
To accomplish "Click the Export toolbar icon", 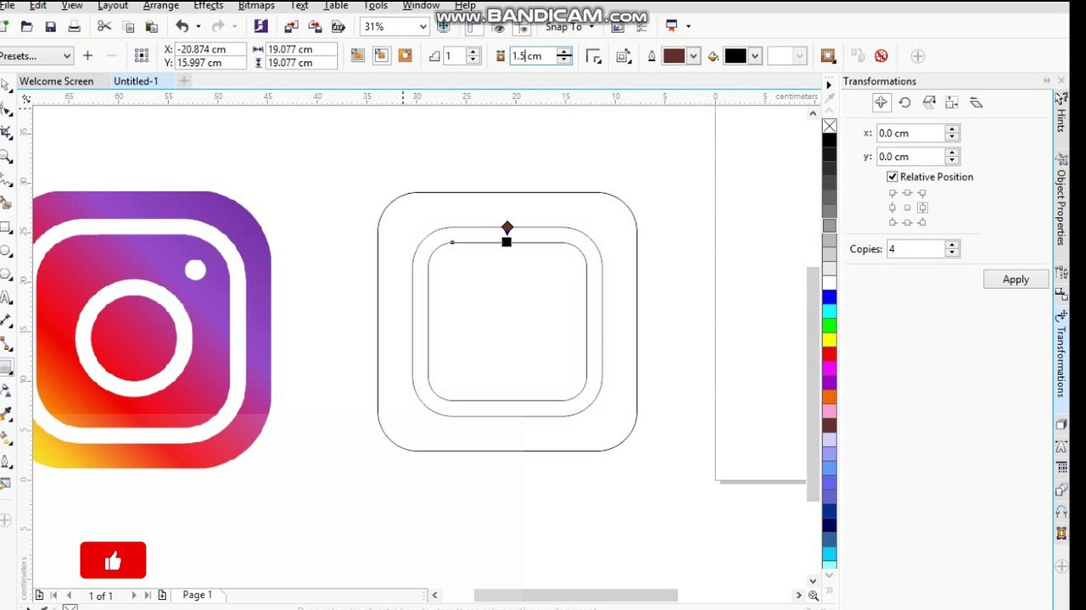I will (316, 27).
